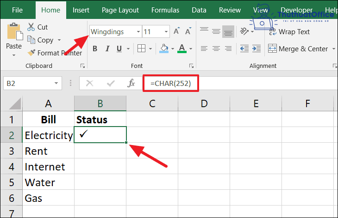Toggle bold formatting in Font group

click(x=95, y=48)
